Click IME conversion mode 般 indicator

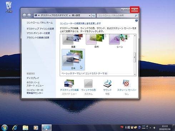click(x=129, y=127)
